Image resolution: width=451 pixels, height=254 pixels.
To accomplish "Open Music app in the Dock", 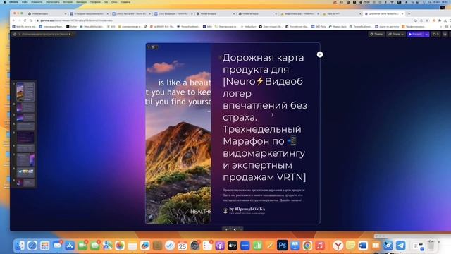I will 320,246.
